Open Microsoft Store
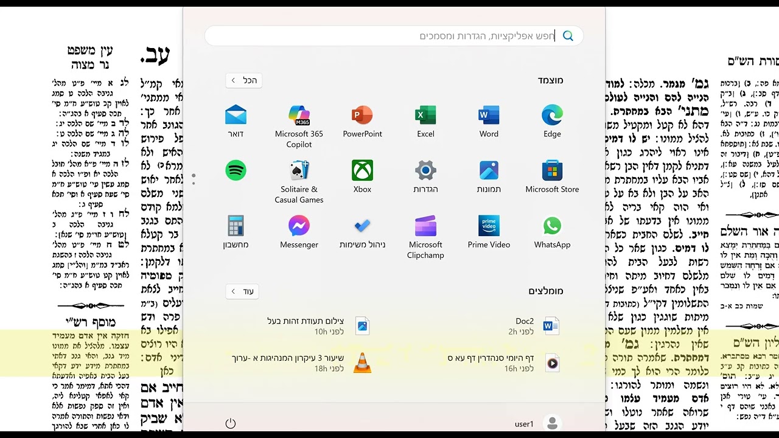This screenshot has width=779, height=438. 552,177
